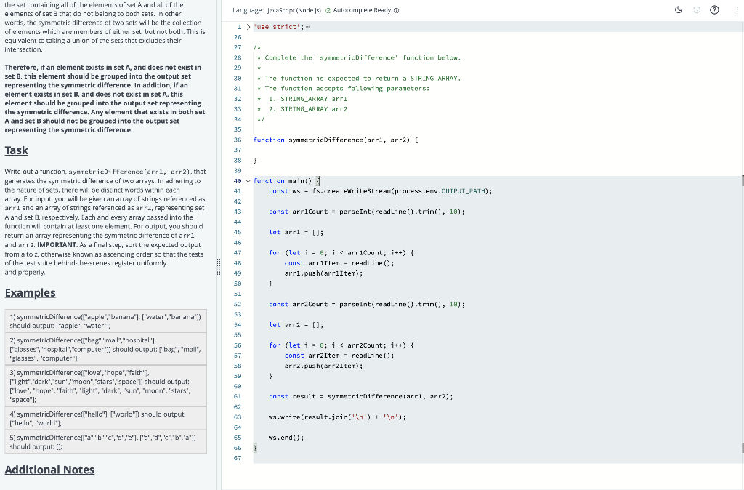Click the 'Task' heading in the description panel
Screen dimensions: 744x490
pyautogui.click(x=17, y=150)
